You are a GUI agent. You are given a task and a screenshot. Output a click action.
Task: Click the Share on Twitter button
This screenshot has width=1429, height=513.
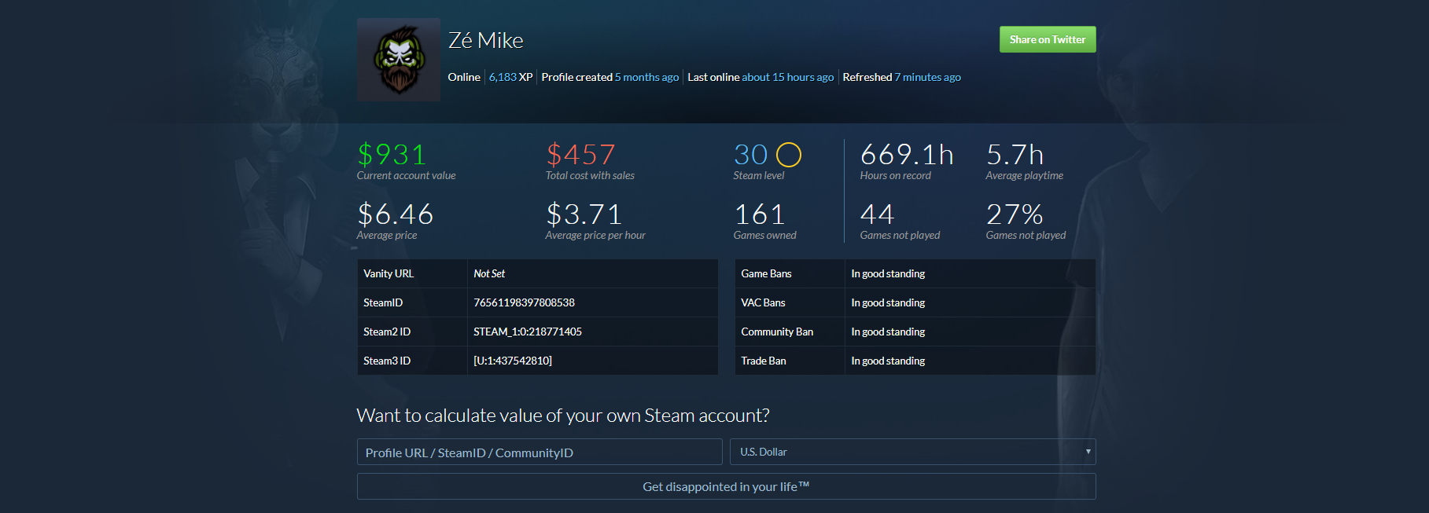click(1048, 39)
